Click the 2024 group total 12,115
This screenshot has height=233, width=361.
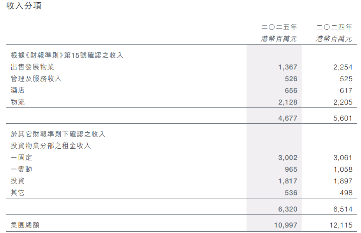click(341, 225)
